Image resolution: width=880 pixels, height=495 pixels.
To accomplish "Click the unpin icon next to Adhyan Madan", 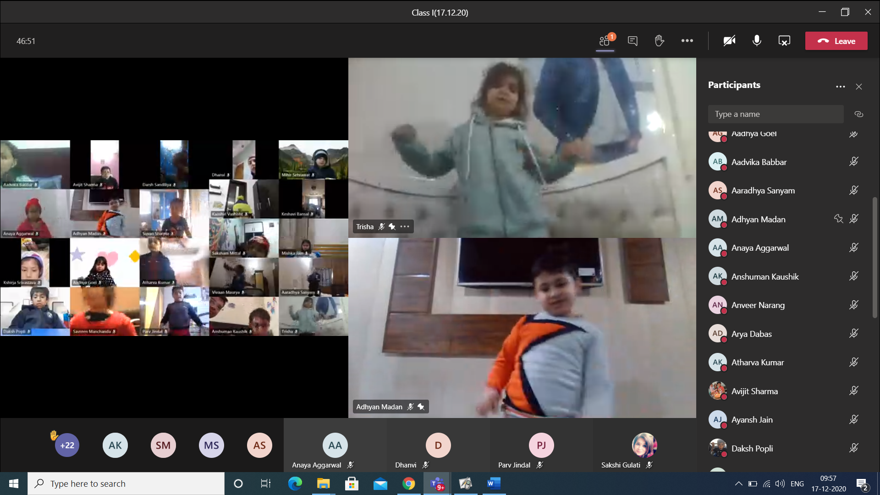I will pos(838,219).
